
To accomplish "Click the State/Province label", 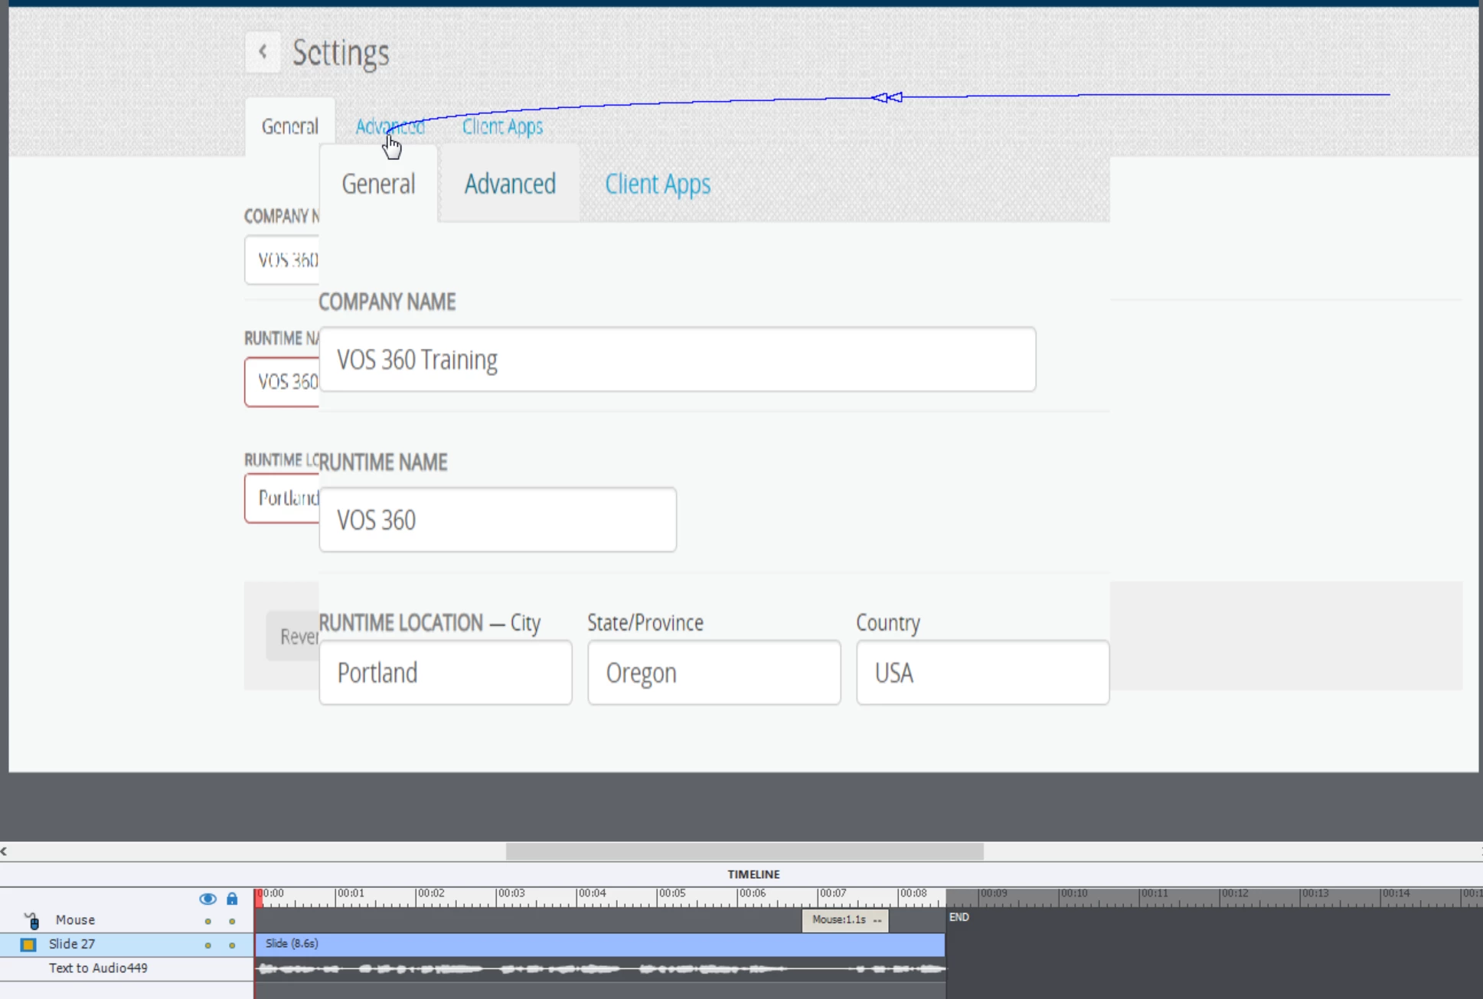I will 645,623.
